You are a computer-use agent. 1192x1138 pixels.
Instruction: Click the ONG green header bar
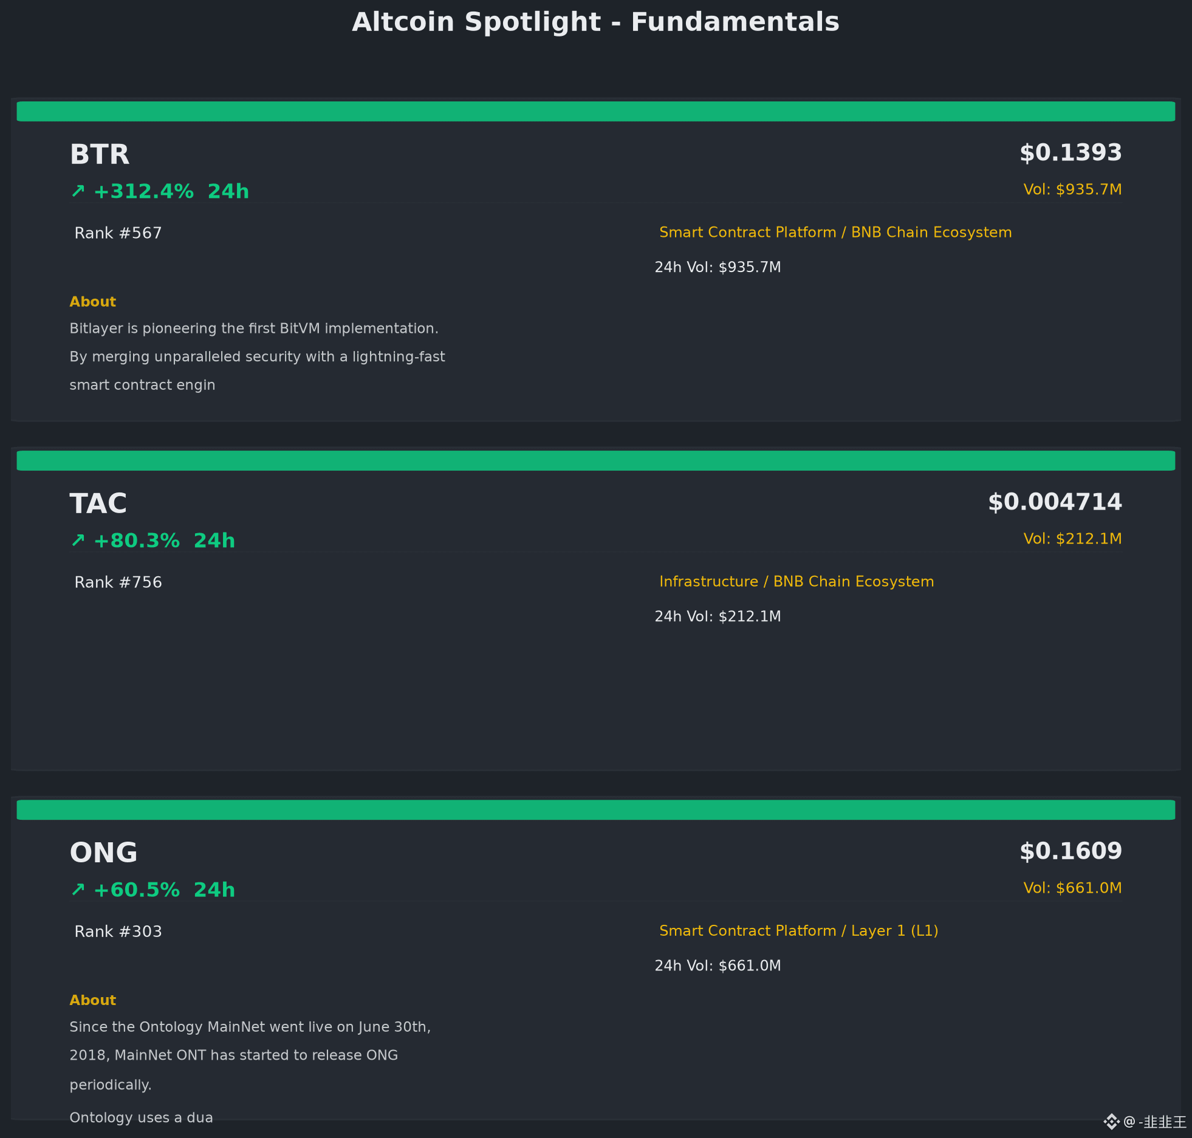(x=595, y=810)
